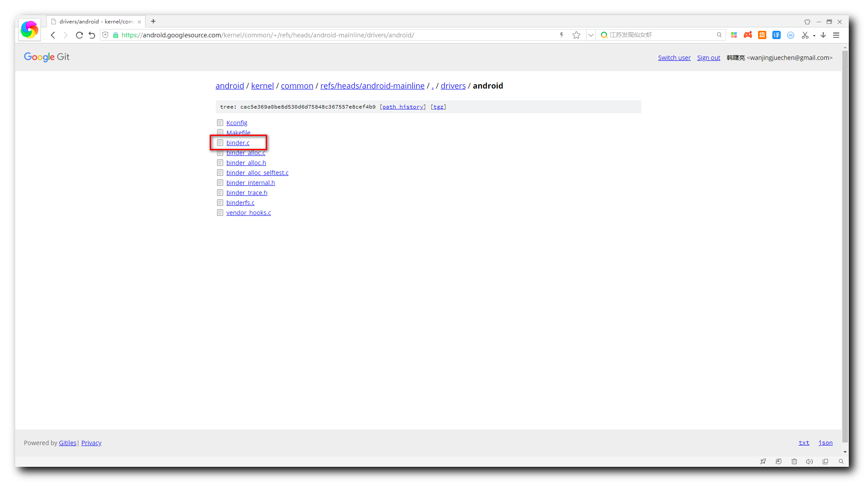Open the search engine selector in search box
The image size is (864, 482).
pyautogui.click(x=604, y=35)
